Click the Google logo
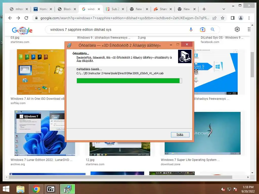Screen dimensions: 259x194 (22, 30)
